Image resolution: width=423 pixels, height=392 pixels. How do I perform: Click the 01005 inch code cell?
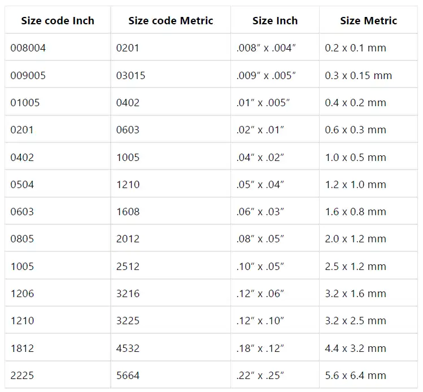pos(25,103)
